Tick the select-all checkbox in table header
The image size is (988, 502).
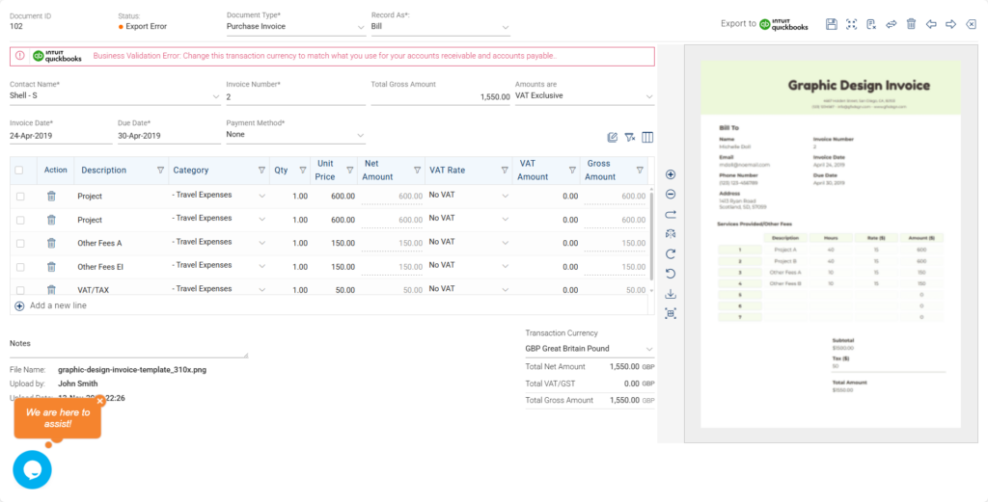[x=19, y=171]
